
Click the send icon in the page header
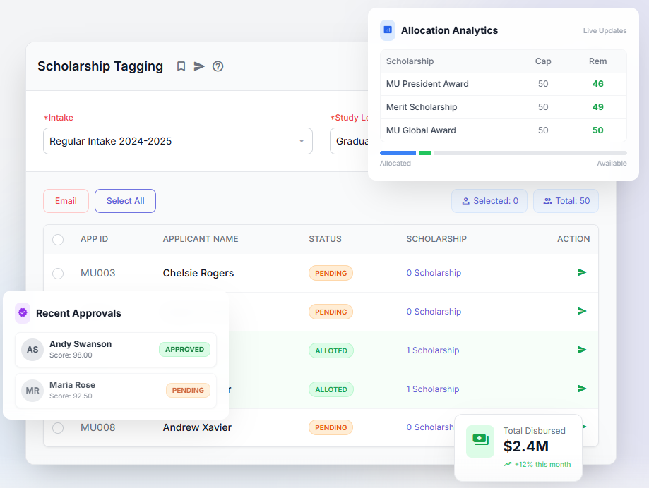199,66
